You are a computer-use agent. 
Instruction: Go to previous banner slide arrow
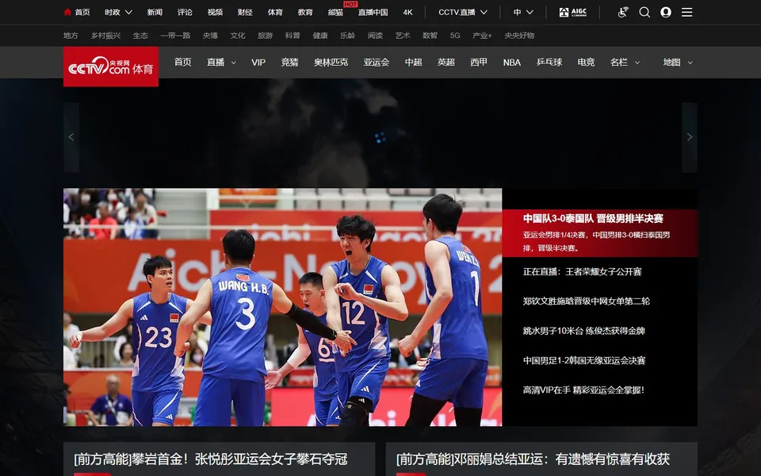[x=71, y=137]
